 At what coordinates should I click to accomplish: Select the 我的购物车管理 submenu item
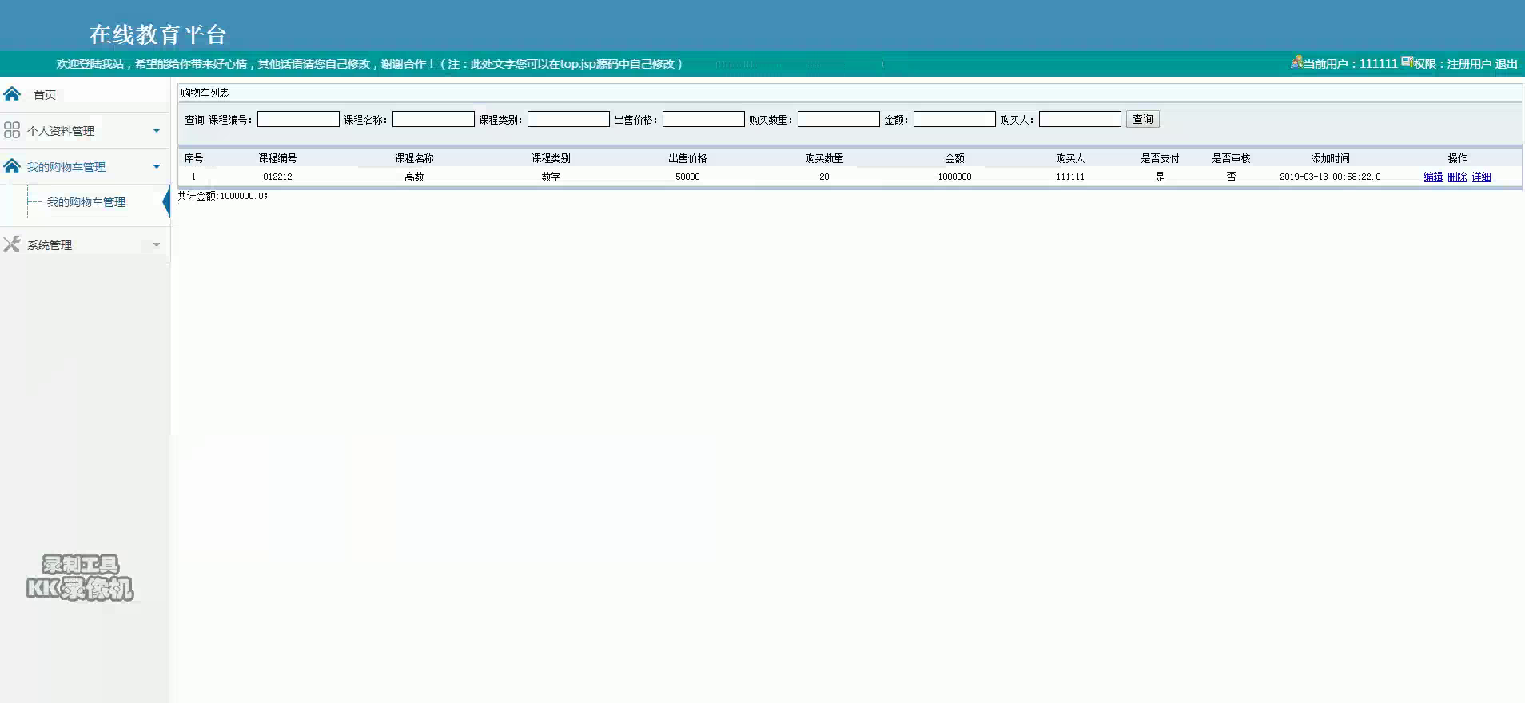point(86,202)
